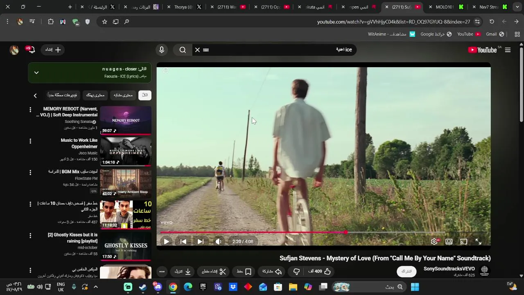Open options for Oppenheimer music video

click(x=30, y=141)
